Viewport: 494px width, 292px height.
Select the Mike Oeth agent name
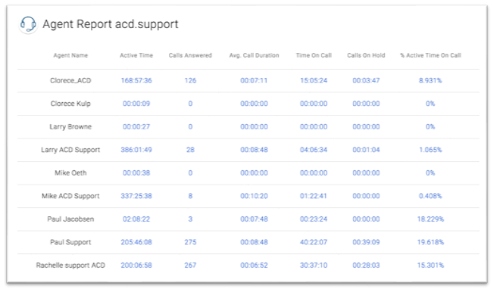point(70,173)
